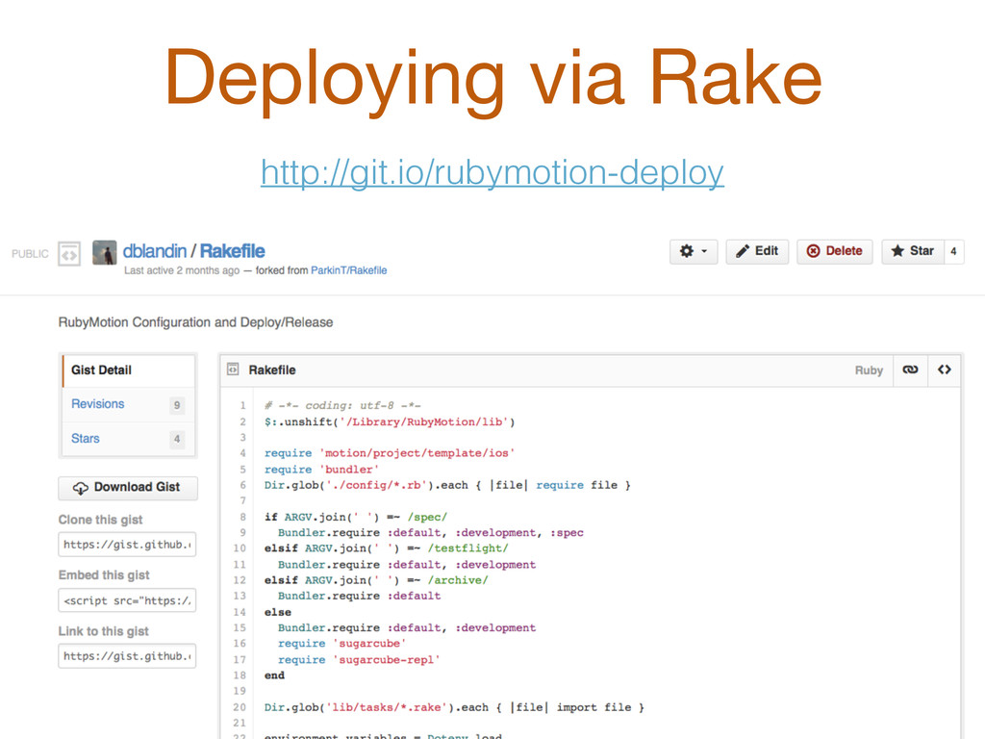This screenshot has height=739, width=985.
Task: Delete this gist
Action: click(834, 251)
